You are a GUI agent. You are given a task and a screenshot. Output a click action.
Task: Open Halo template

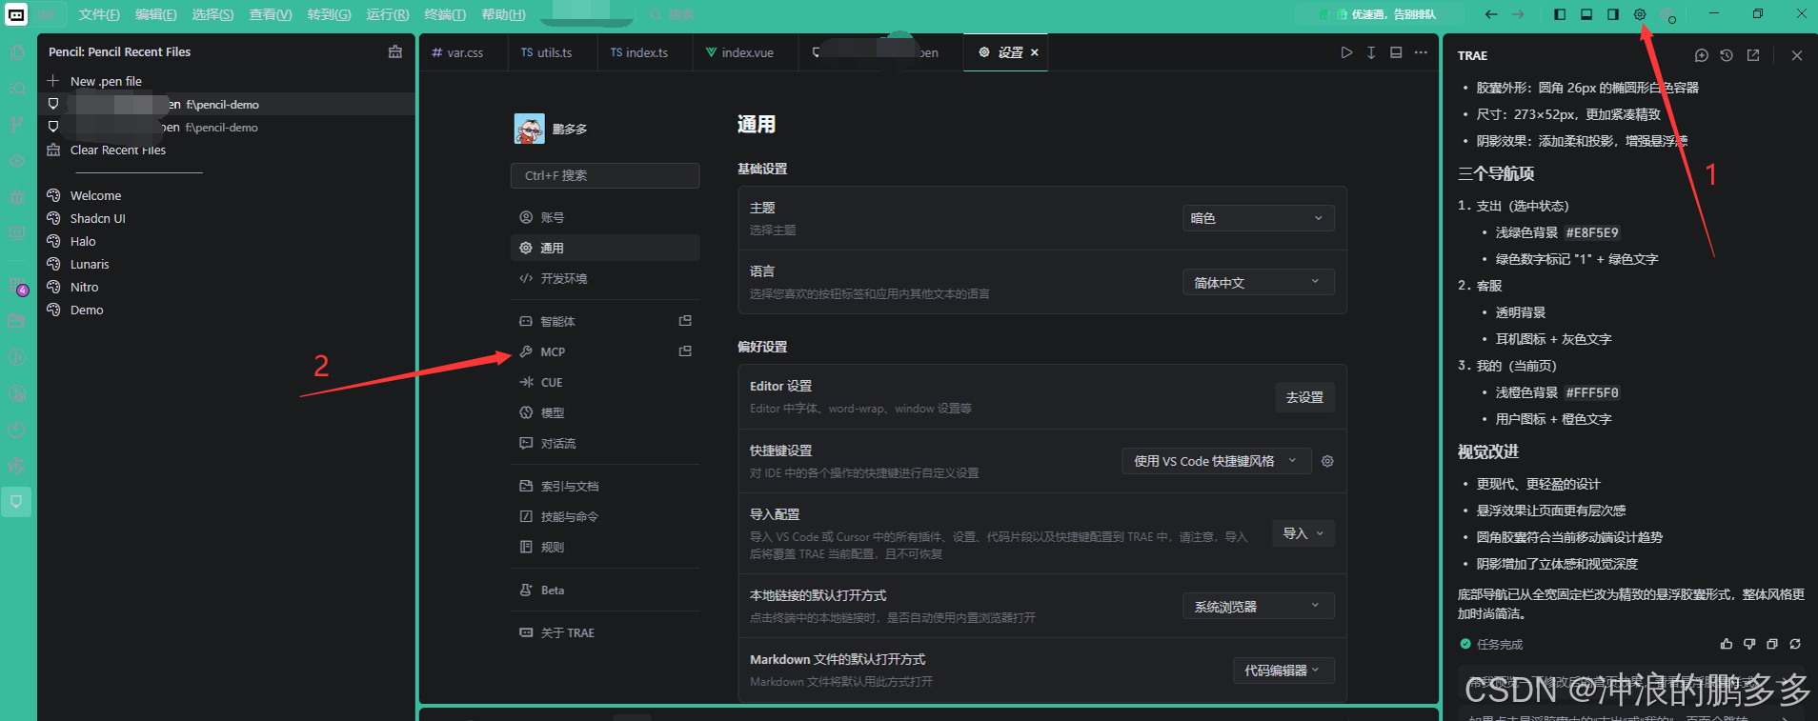click(x=83, y=241)
